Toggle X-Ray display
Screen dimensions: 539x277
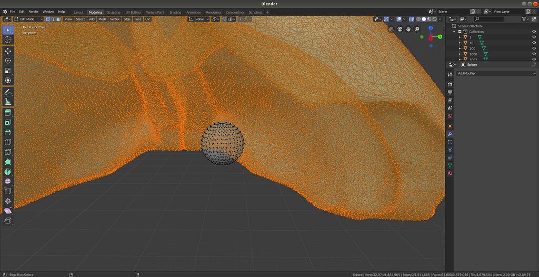tap(412, 19)
